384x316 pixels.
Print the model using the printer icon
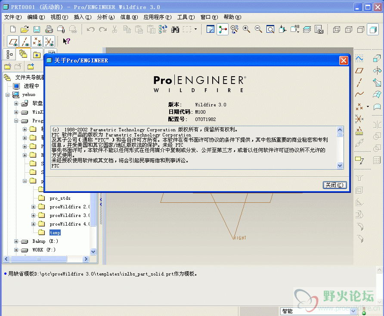point(49,29)
